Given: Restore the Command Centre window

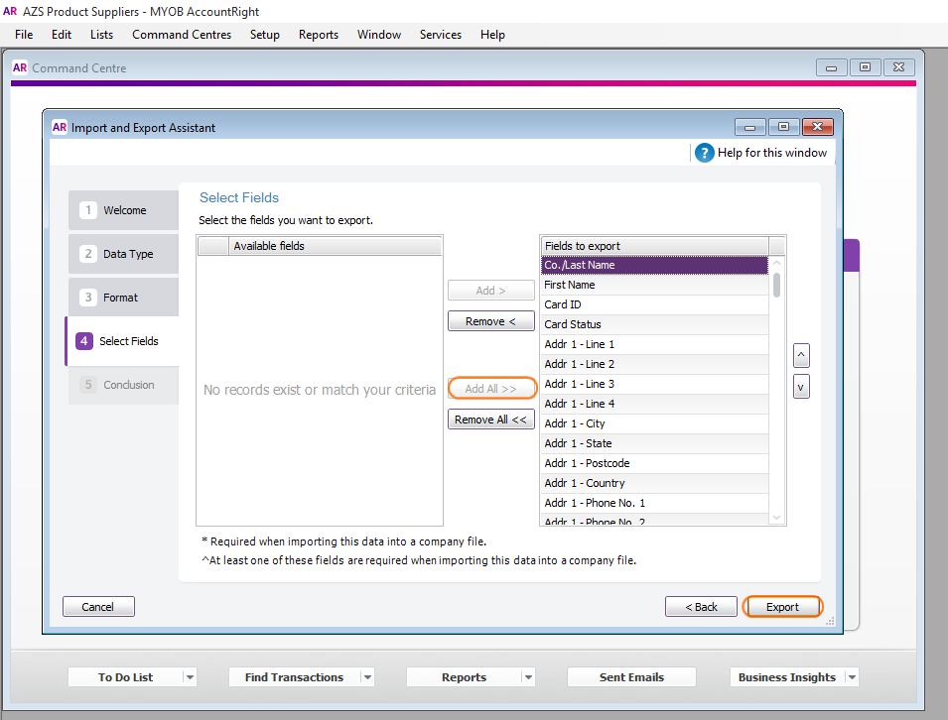Looking at the screenshot, I should (x=866, y=67).
